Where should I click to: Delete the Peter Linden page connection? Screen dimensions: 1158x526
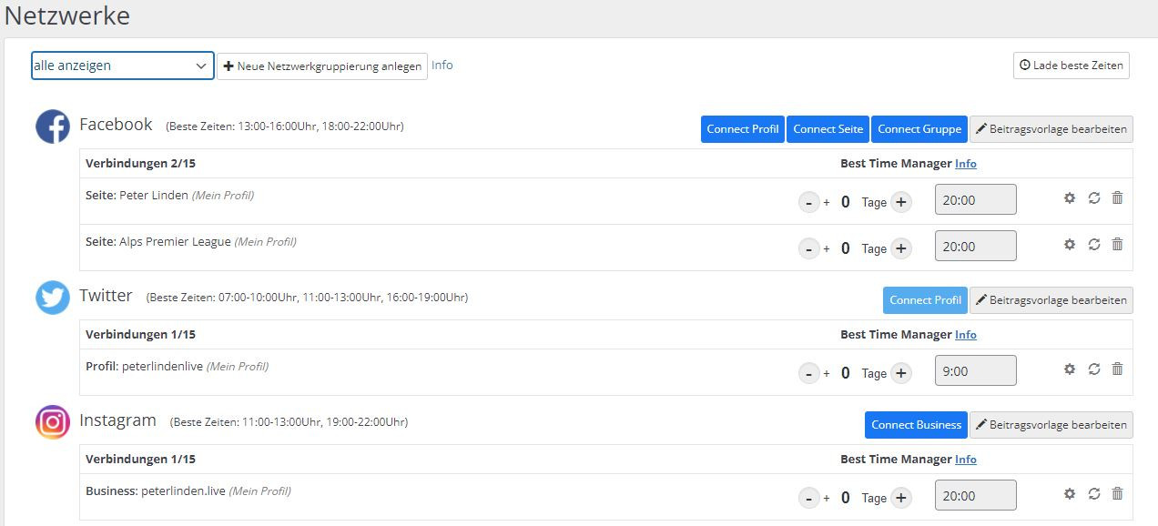click(x=1117, y=197)
